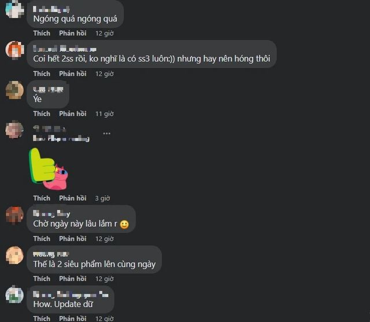Screen dimensions: 370x322
Task: Open the three-dots menu beside the sticker comment
Action: 106,133
